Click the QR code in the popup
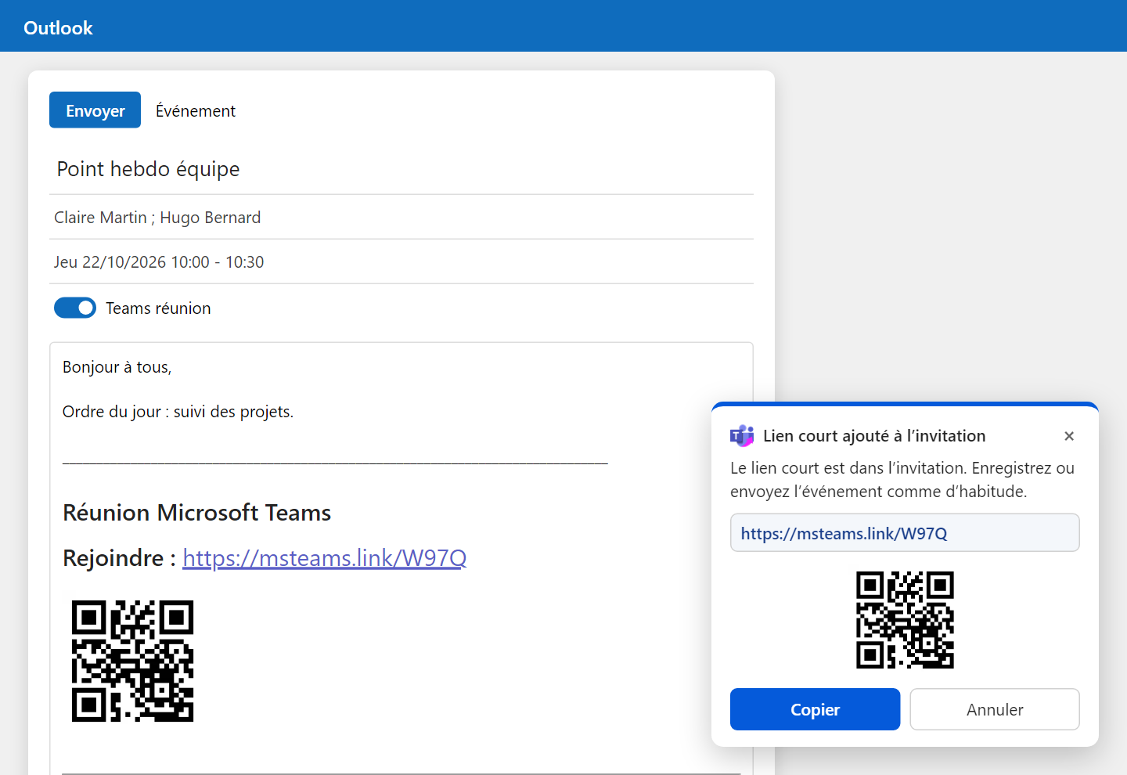 pyautogui.click(x=905, y=620)
